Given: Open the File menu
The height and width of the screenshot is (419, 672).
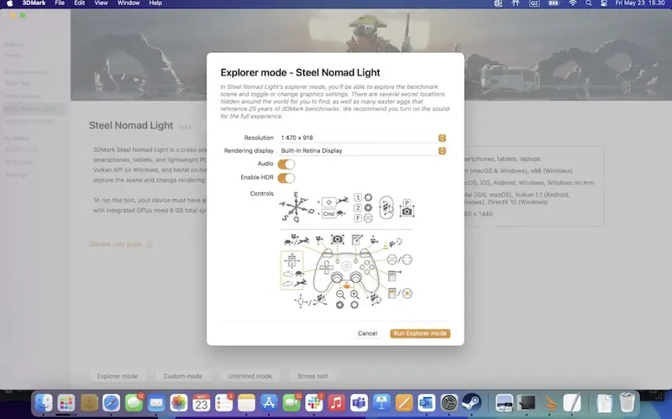Looking at the screenshot, I should [60, 3].
